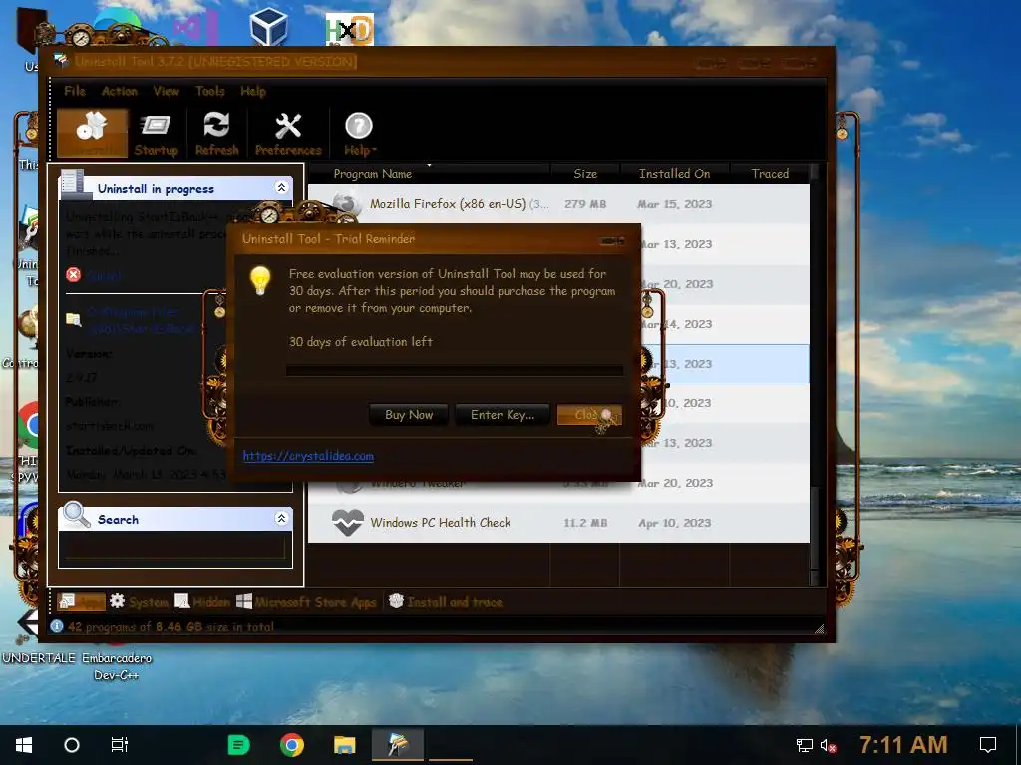1021x765 pixels.
Task: Click the 42 programs status bar text
Action: [170, 627]
